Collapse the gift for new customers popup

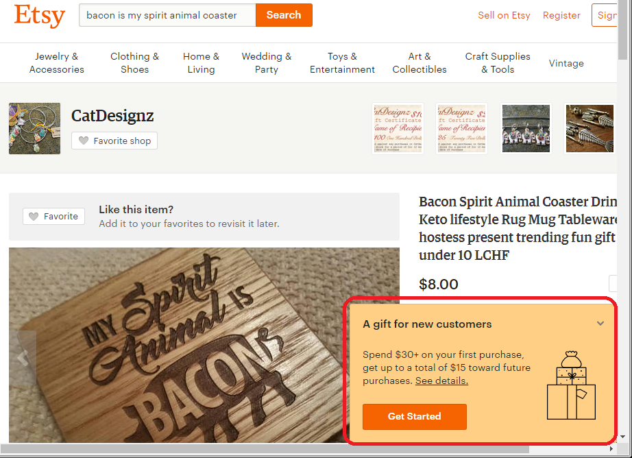tap(600, 324)
